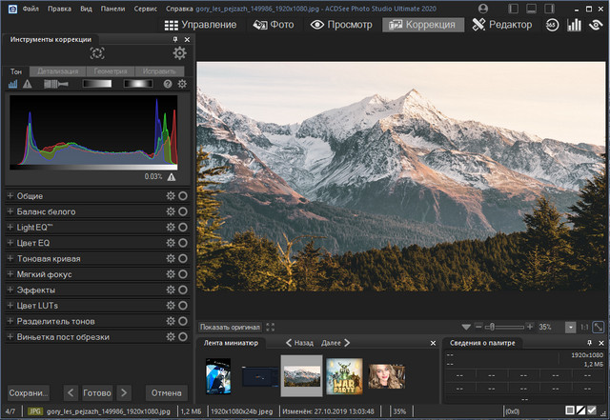The image size is (610, 420).
Task: Select the War Party thumbnail
Action: (x=344, y=375)
